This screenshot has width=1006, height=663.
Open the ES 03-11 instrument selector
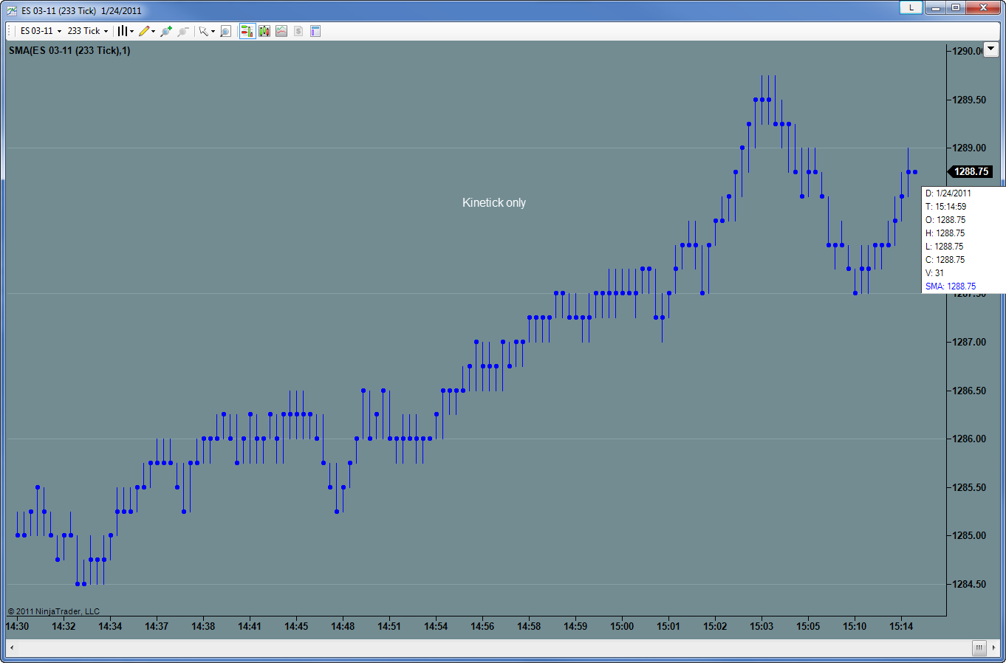click(41, 31)
